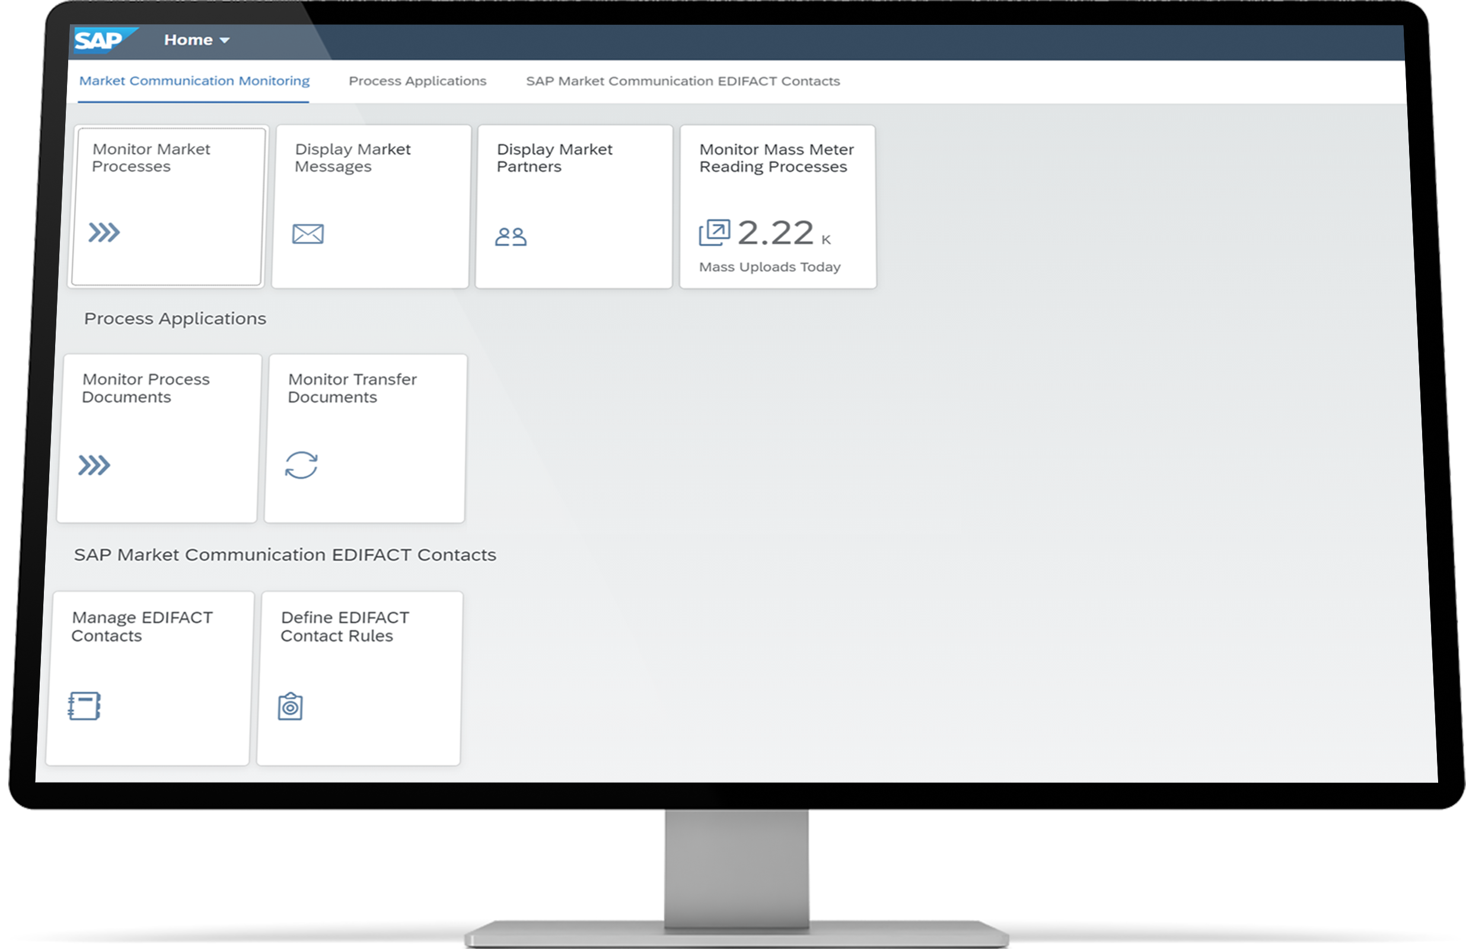The image size is (1466, 949).
Task: Open the Home dropdown menu
Action: (x=195, y=39)
